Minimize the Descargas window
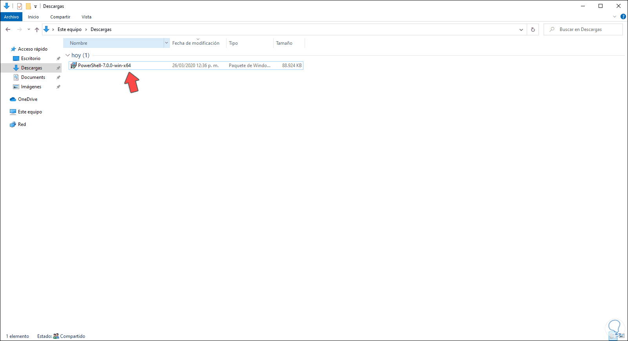This screenshot has width=628, height=341. pyautogui.click(x=583, y=6)
